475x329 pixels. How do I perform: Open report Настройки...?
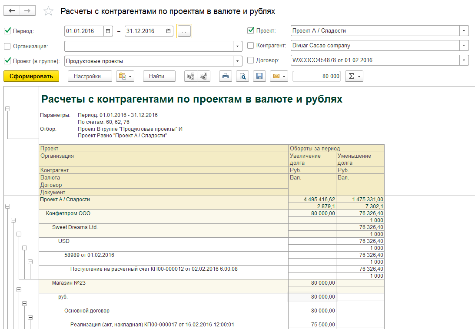pos(90,76)
